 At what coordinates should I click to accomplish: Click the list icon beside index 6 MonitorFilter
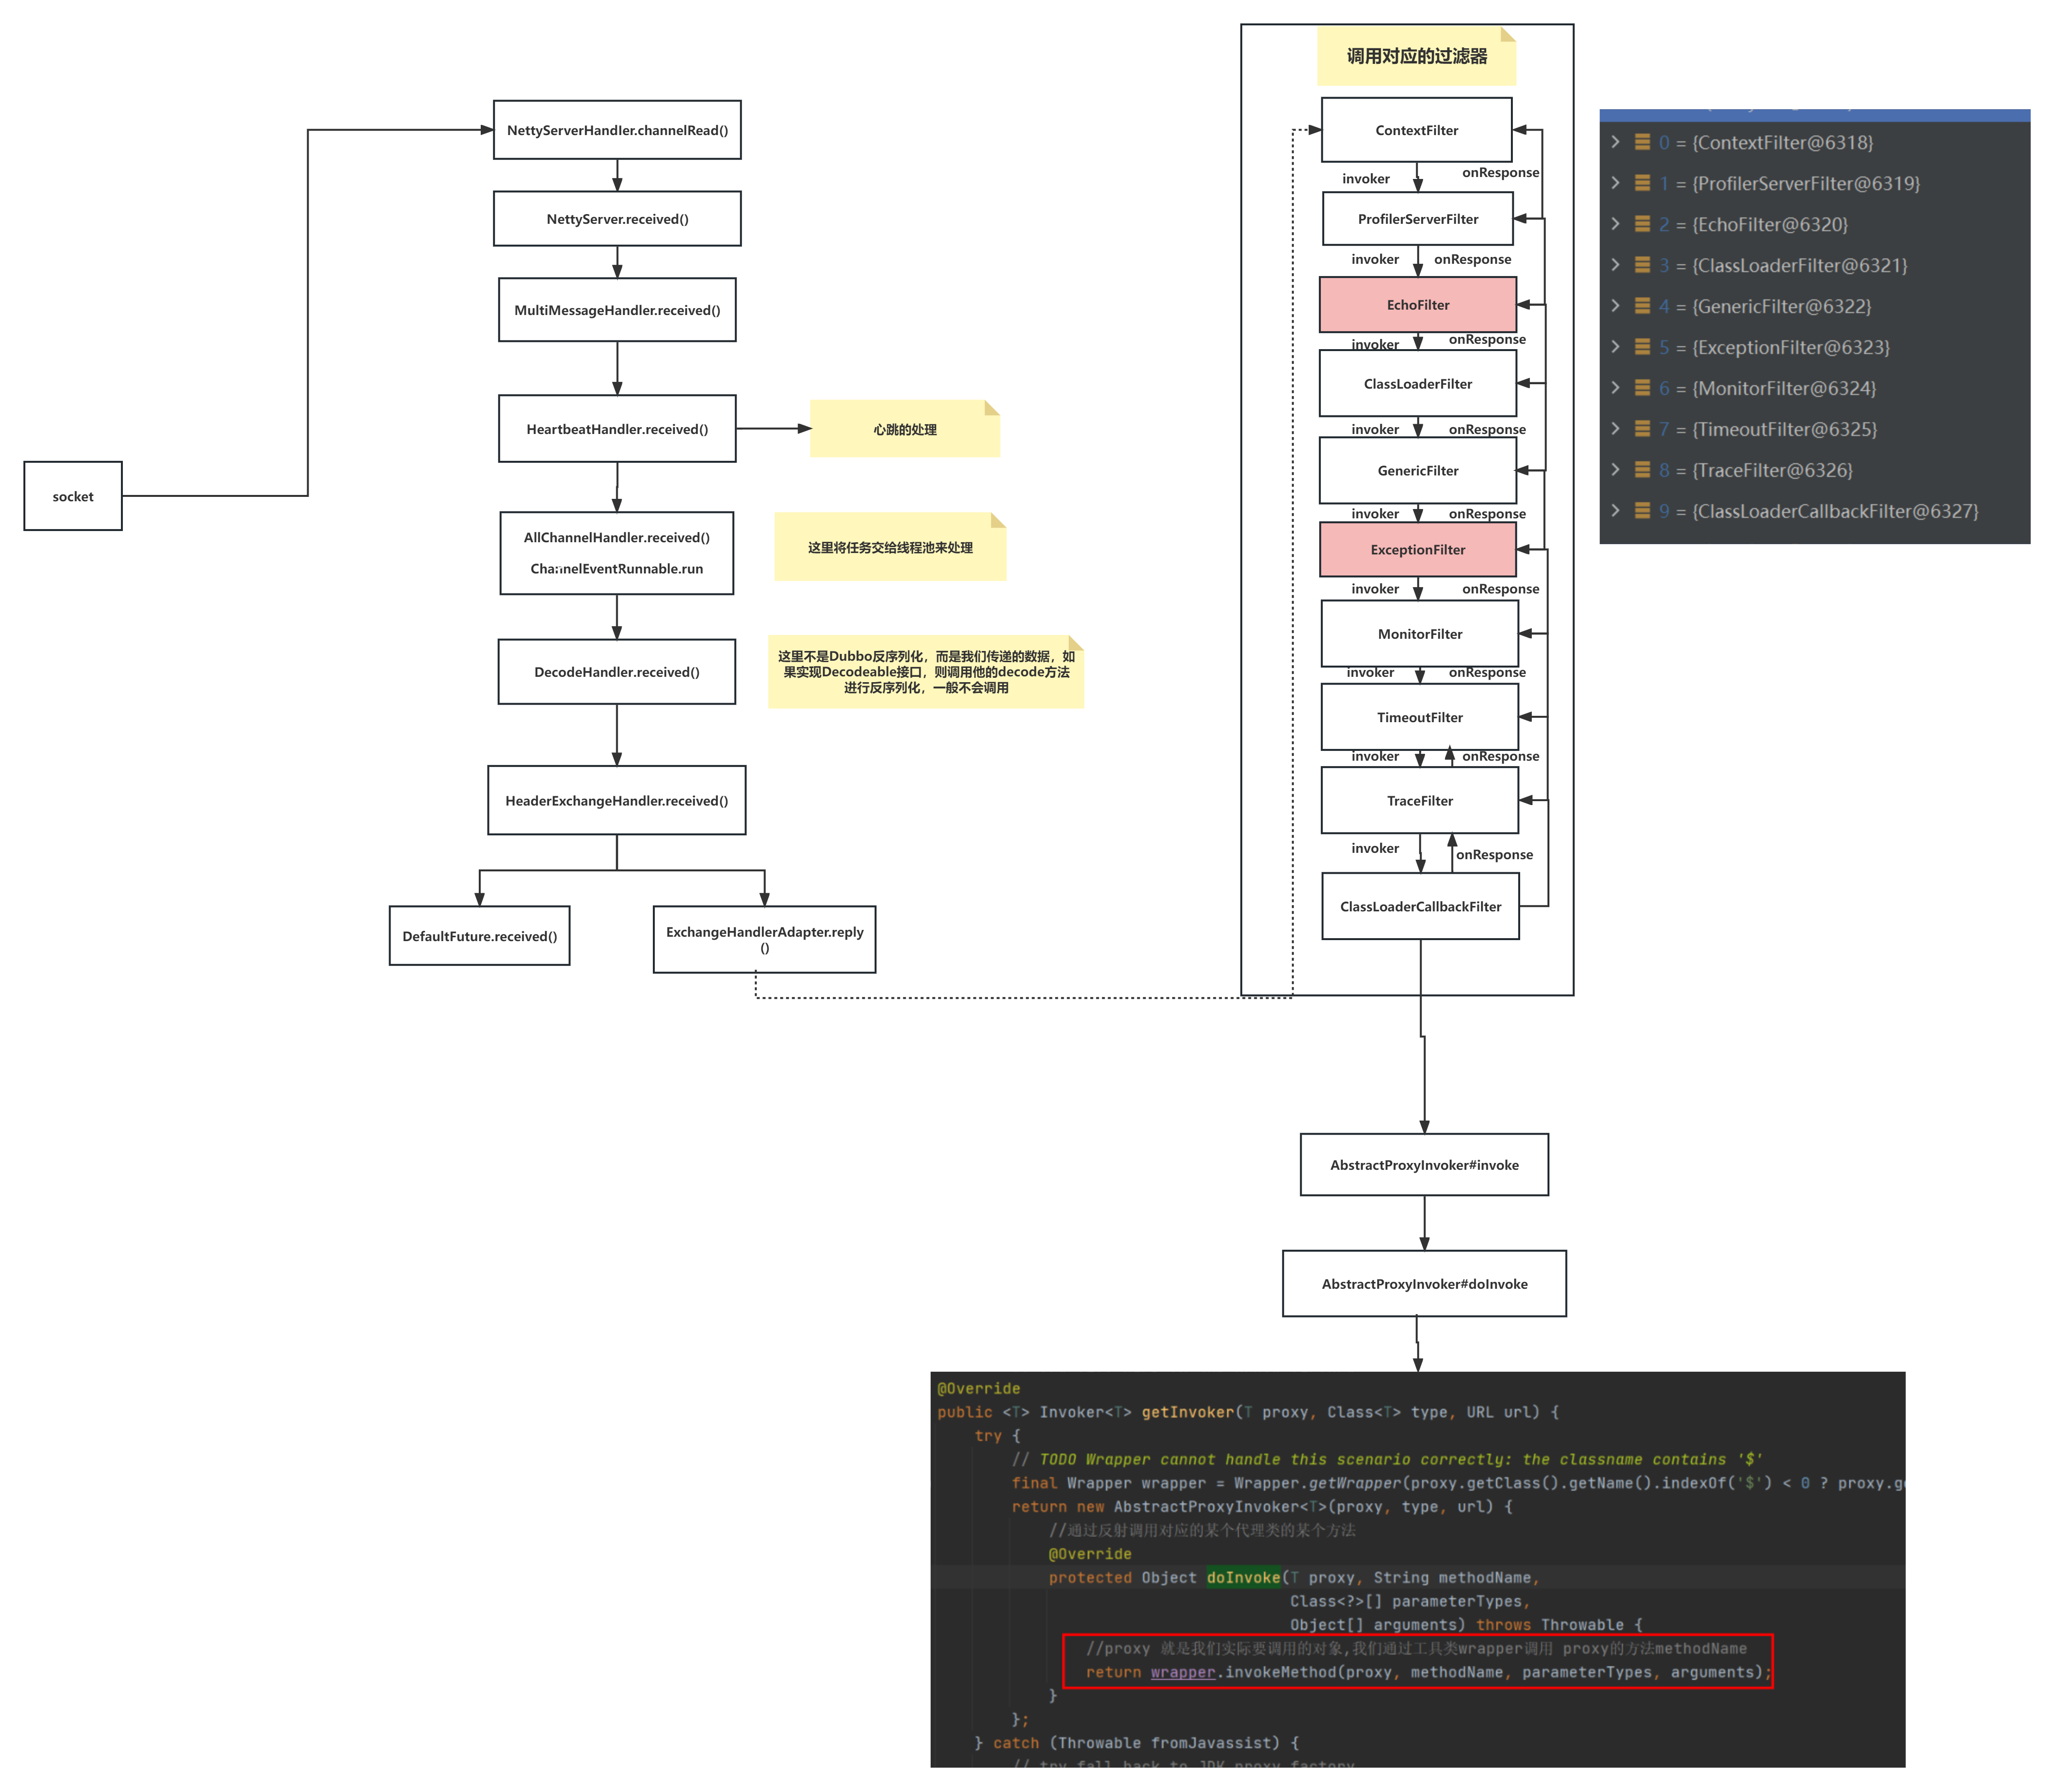(1642, 388)
